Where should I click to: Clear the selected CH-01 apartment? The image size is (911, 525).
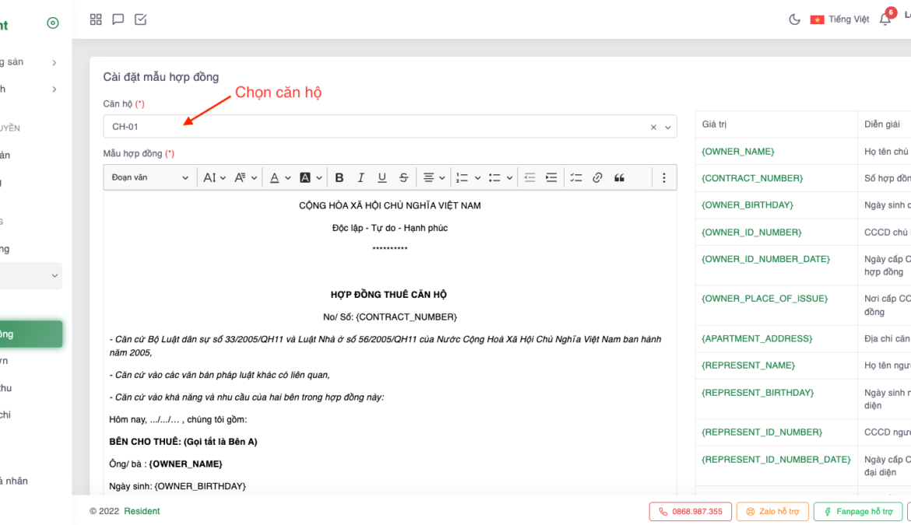coord(653,128)
